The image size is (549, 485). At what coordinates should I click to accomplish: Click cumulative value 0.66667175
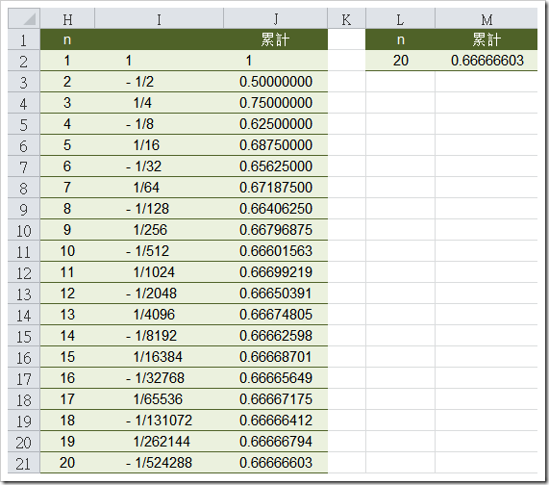(x=276, y=399)
